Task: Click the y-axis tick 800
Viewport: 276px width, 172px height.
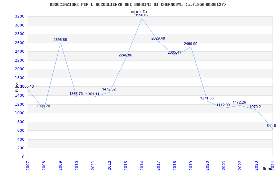Action: coord(22,122)
